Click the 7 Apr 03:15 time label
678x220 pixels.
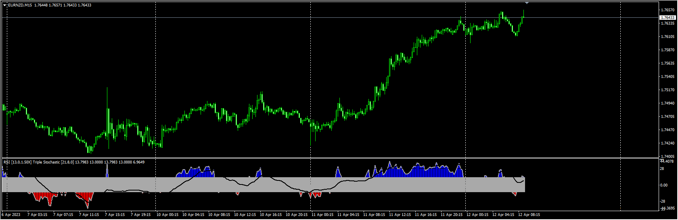[37, 215]
